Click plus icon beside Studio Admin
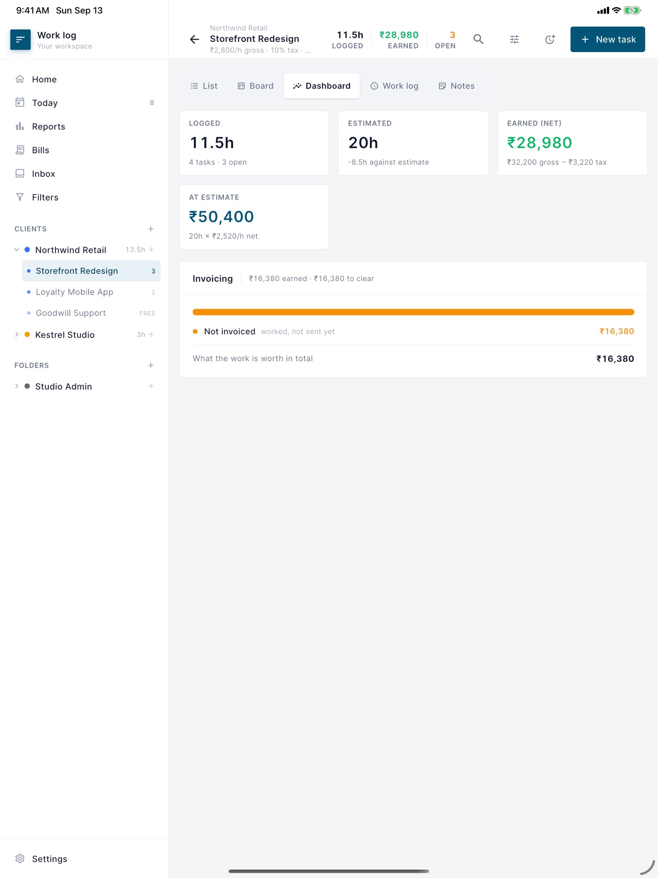Screen dimensions: 658x878 [x=151, y=386]
